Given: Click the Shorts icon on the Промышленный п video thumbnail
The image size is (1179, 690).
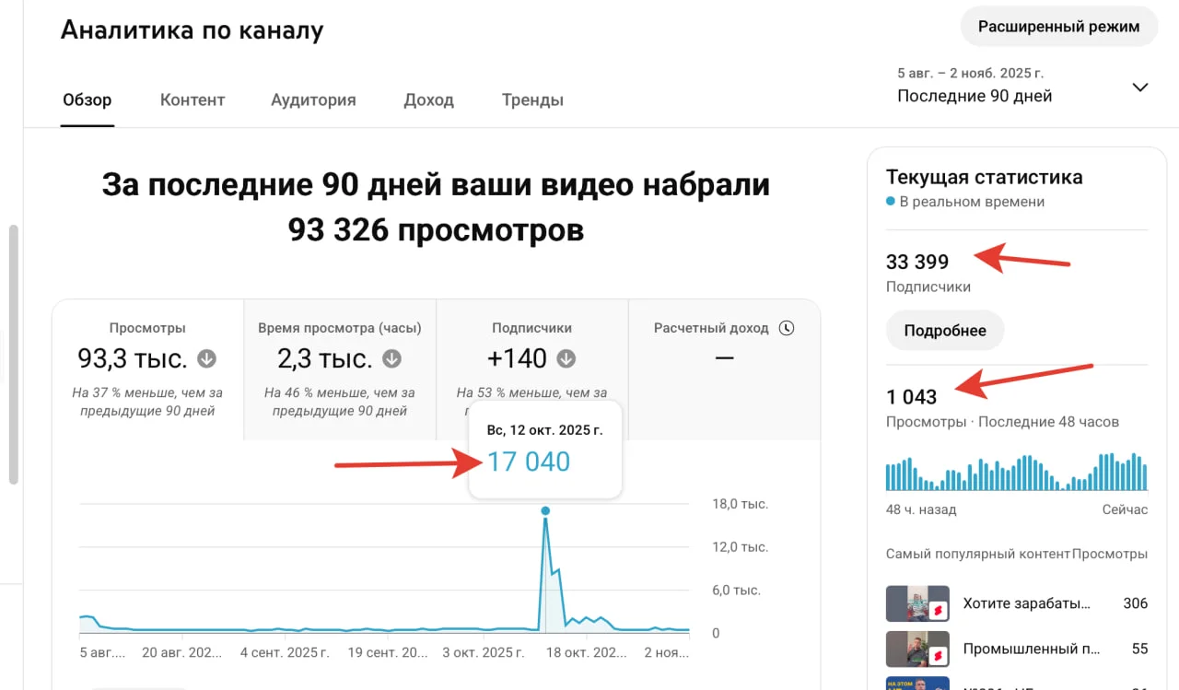Looking at the screenshot, I should click(x=938, y=655).
